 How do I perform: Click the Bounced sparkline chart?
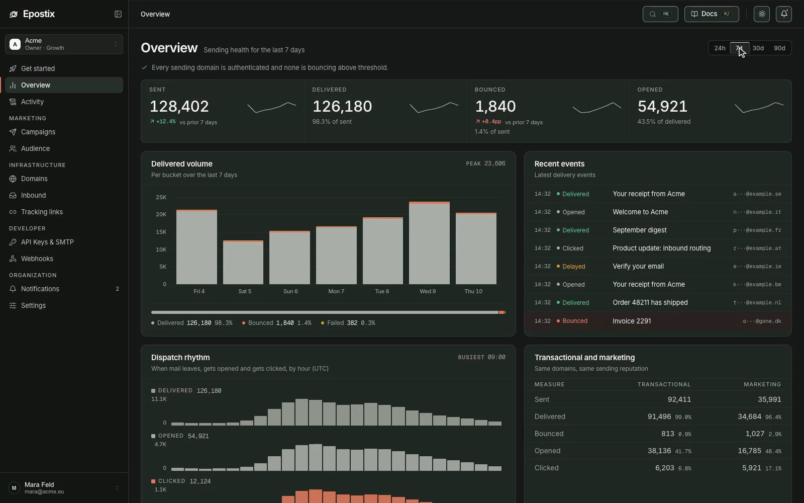coord(597,107)
